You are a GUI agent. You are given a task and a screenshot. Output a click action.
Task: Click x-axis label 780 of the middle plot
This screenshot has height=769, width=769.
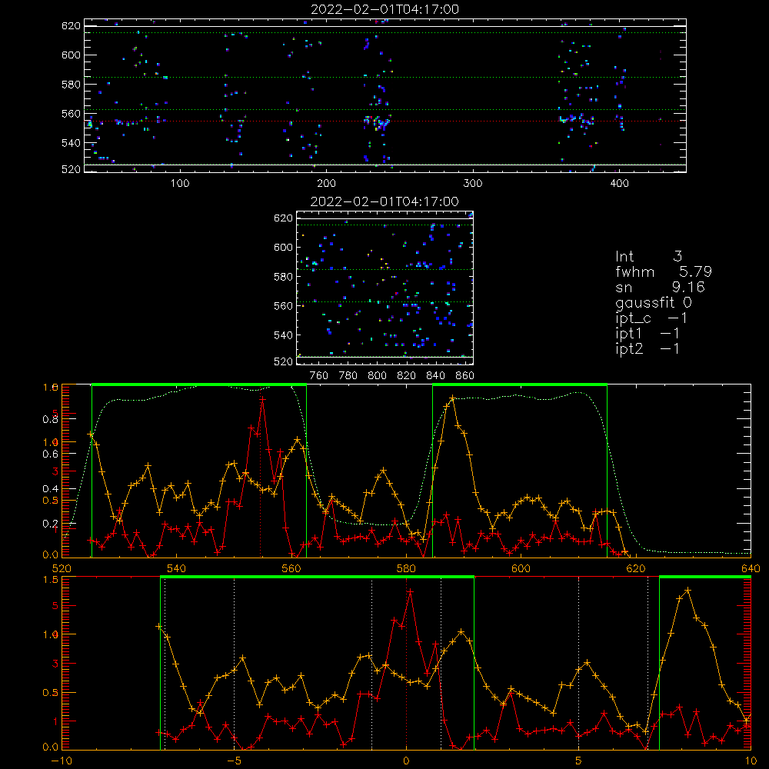click(348, 376)
